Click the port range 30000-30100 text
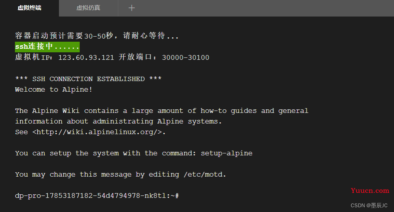This screenshot has height=212, width=394. [x=185, y=57]
